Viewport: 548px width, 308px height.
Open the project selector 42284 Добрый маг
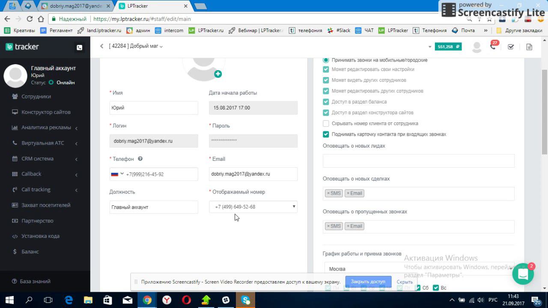(x=136, y=46)
